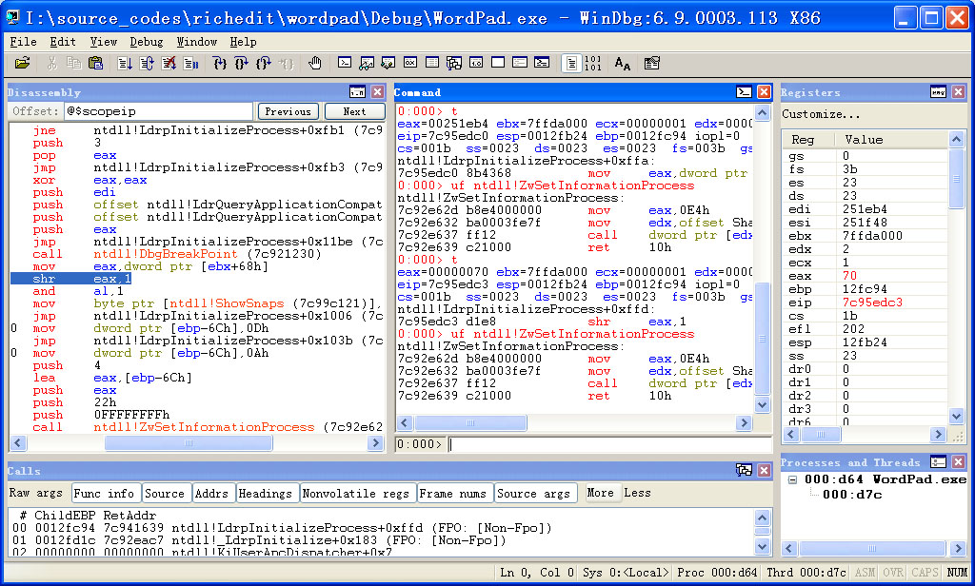
Task: Click the Calls panel header icon
Action: click(x=744, y=470)
